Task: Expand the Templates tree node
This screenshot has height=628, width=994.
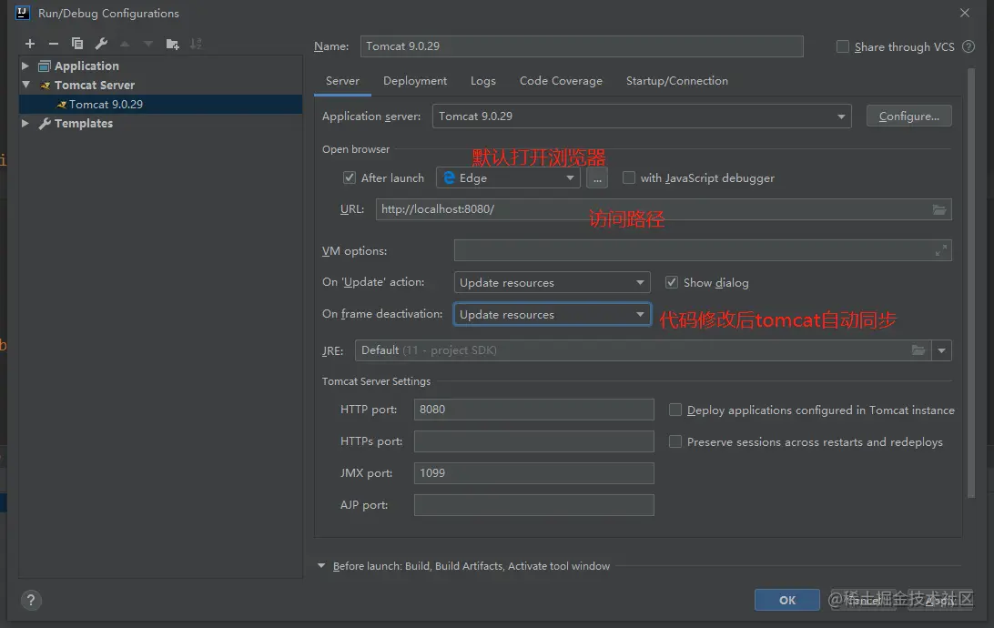Action: coord(25,123)
